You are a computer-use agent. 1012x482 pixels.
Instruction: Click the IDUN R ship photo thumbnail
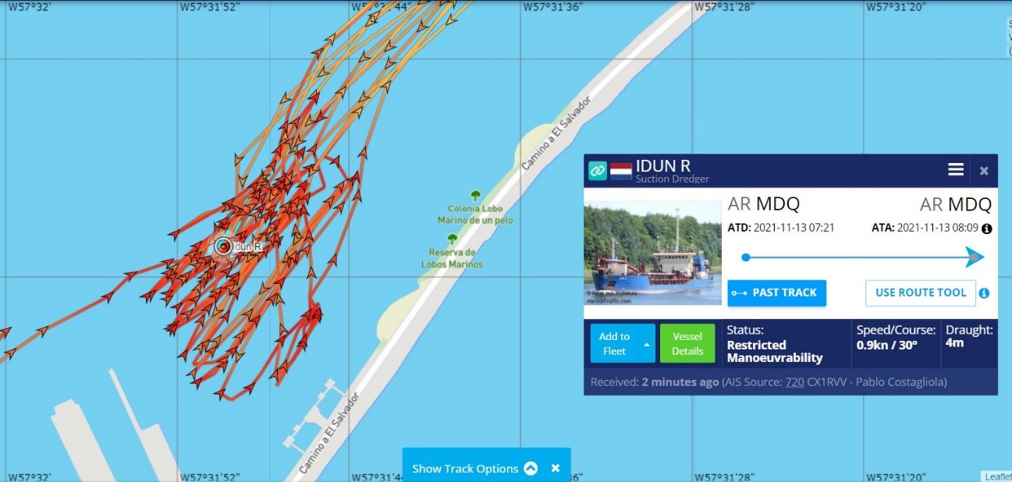[x=652, y=253]
